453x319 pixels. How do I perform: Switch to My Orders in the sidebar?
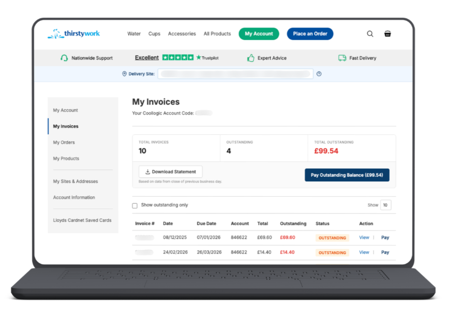[65, 142]
